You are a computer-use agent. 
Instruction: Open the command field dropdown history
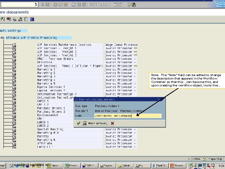[x=36, y=4]
